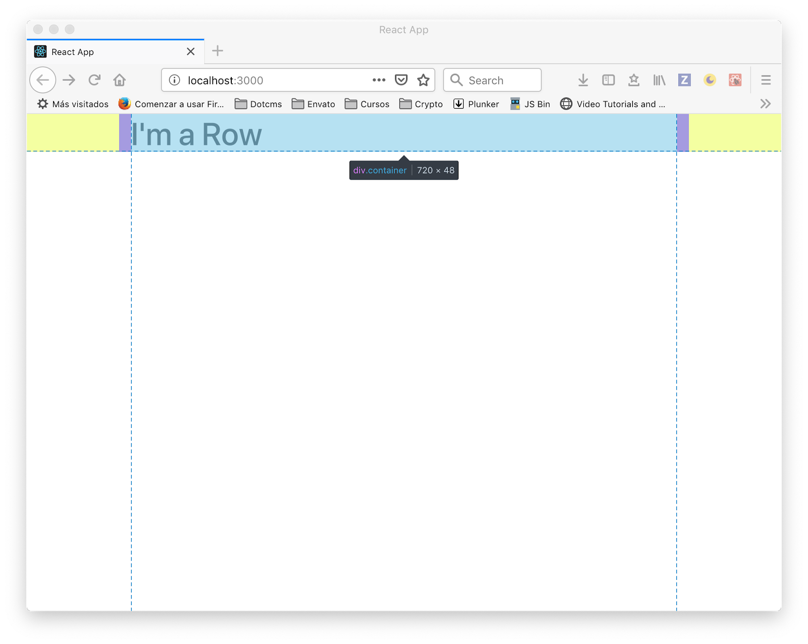Click the React DevTools extension icon
The height and width of the screenshot is (644, 808).
735,80
